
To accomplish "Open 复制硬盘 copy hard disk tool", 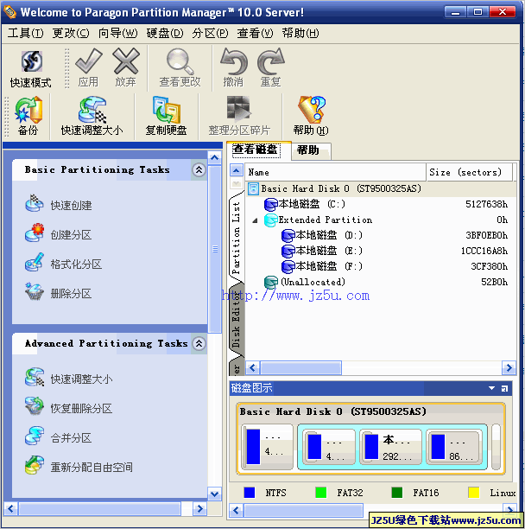I will pyautogui.click(x=166, y=117).
